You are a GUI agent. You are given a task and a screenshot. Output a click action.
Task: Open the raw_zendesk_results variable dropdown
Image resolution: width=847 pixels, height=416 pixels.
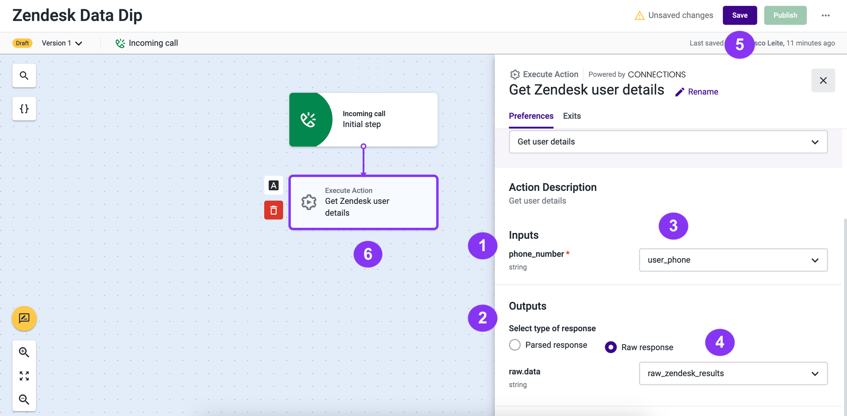pyautogui.click(x=733, y=373)
